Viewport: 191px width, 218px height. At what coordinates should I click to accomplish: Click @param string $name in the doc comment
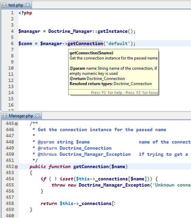pyautogui.click(x=64, y=142)
